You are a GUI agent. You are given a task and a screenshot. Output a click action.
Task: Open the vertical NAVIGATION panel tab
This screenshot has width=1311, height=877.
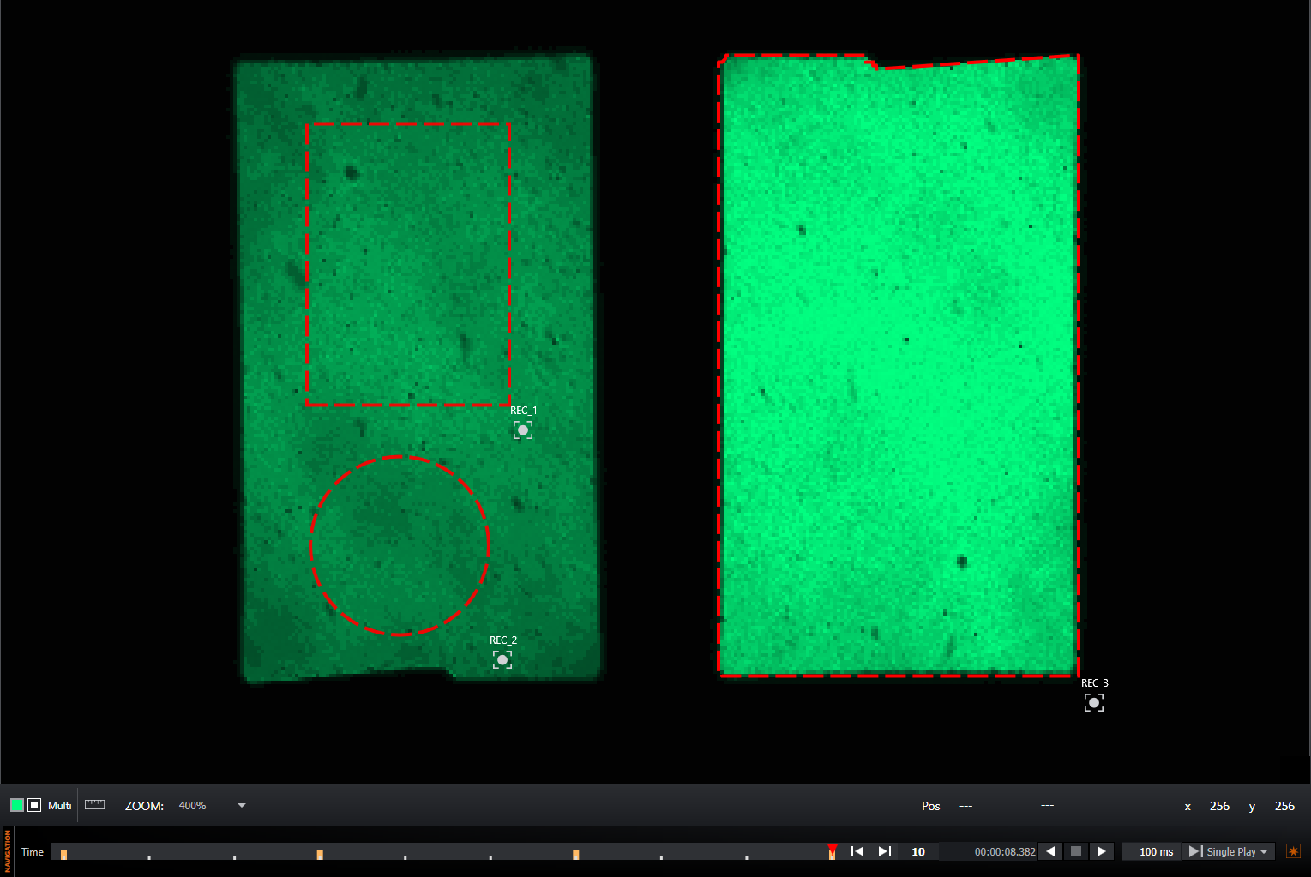click(8, 851)
